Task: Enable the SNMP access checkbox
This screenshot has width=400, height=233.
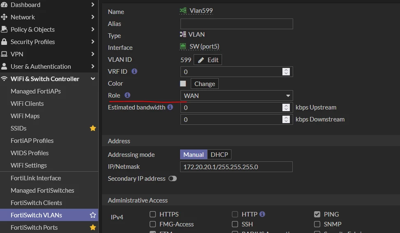Action: click(317, 224)
